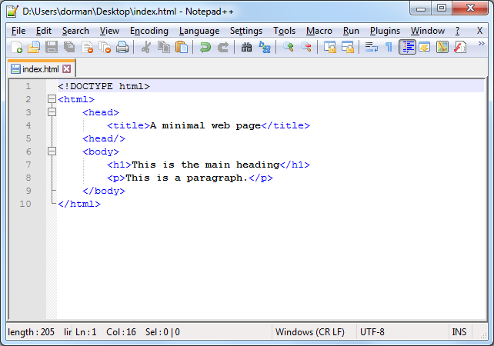Save the file with the Save icon
Screen dimensions: 494x346
pos(52,47)
